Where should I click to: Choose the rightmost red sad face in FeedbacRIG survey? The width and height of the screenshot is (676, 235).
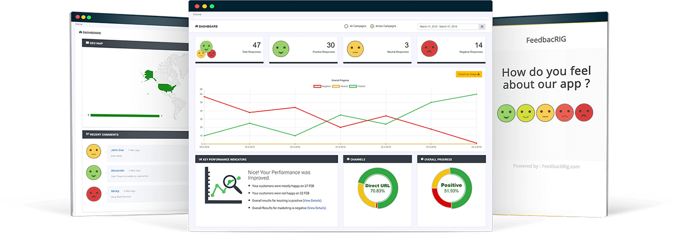pyautogui.click(x=584, y=113)
